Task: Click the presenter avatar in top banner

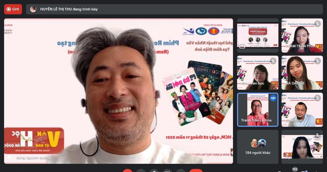Action: (33, 9)
